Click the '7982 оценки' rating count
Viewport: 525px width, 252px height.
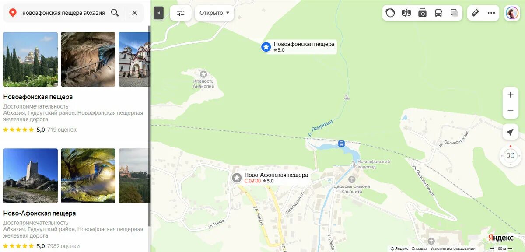pos(63,246)
